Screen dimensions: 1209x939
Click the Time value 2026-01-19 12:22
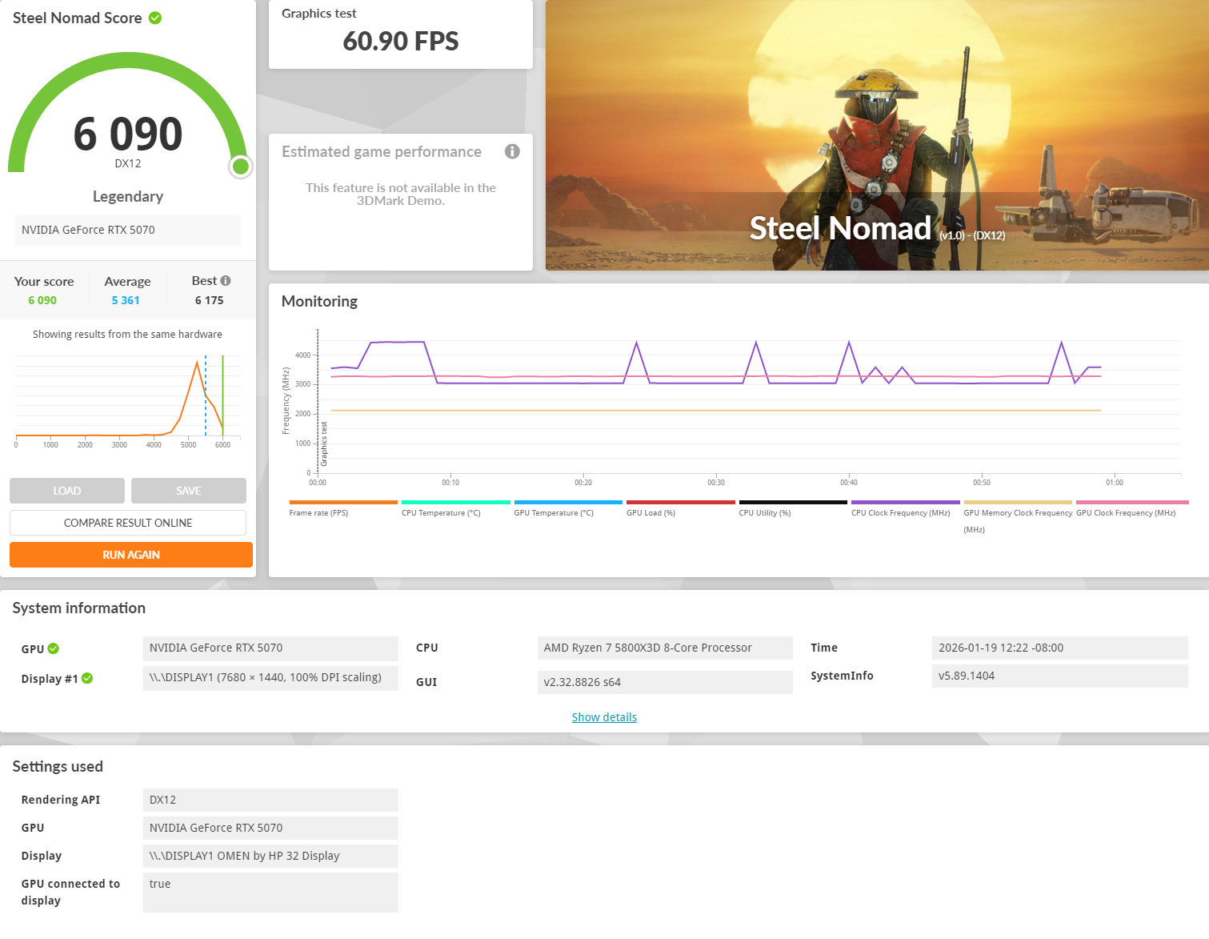tap(1059, 648)
